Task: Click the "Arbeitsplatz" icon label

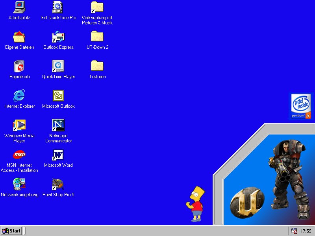Action: (19, 18)
